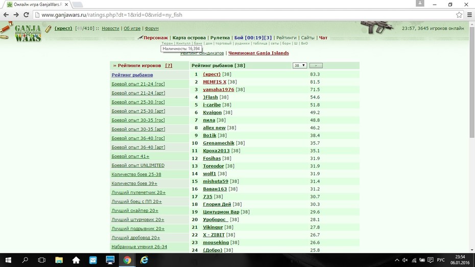475x267 pixels.
Task: Launch Internet Explorer from taskbar
Action: click(x=144, y=260)
